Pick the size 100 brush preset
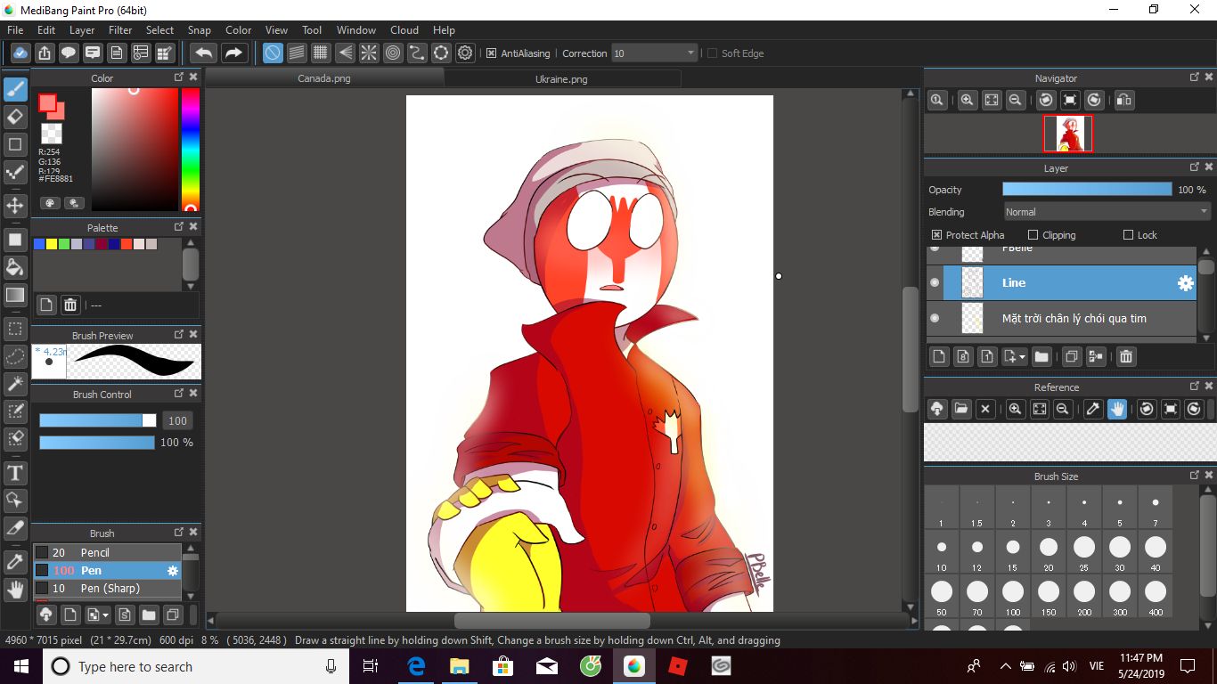The image size is (1217, 684). [x=1013, y=597]
